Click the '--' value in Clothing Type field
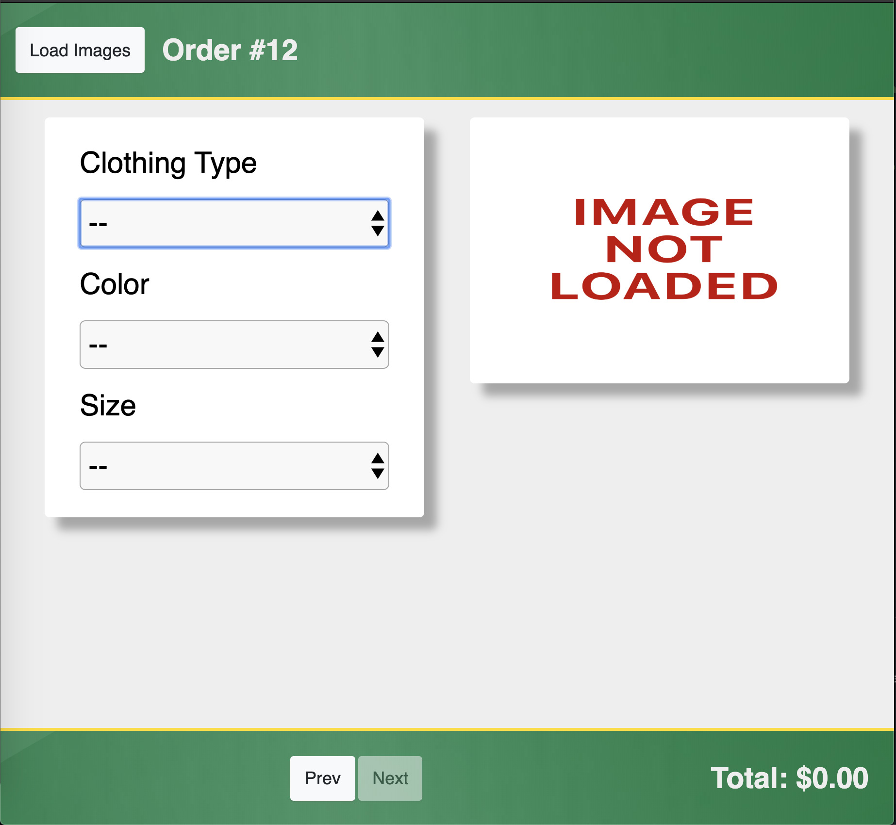 (98, 224)
